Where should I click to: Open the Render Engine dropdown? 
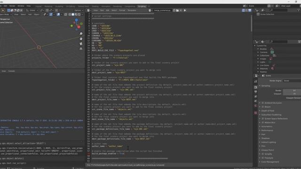[292, 81]
